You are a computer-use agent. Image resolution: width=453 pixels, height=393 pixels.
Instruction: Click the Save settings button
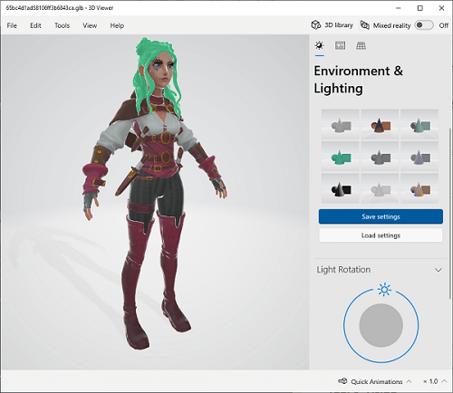pyautogui.click(x=381, y=216)
